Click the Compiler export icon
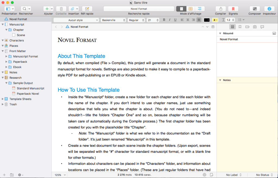Viewport: 278px width, 178px height. click(220, 9)
